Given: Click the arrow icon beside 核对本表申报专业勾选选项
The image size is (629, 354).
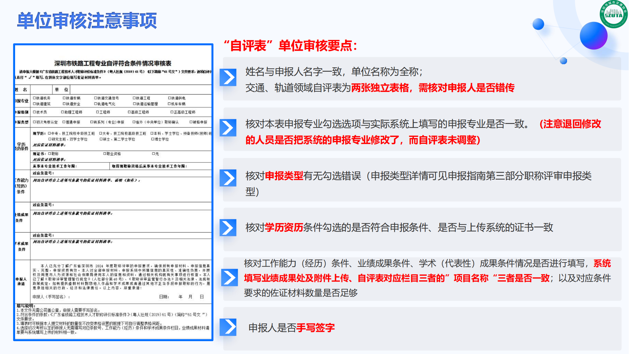Looking at the screenshot, I should tap(228, 127).
